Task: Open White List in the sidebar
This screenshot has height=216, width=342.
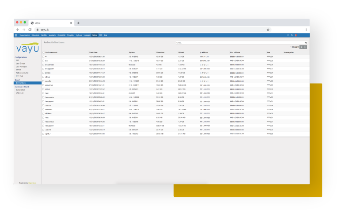Action: (x=20, y=93)
